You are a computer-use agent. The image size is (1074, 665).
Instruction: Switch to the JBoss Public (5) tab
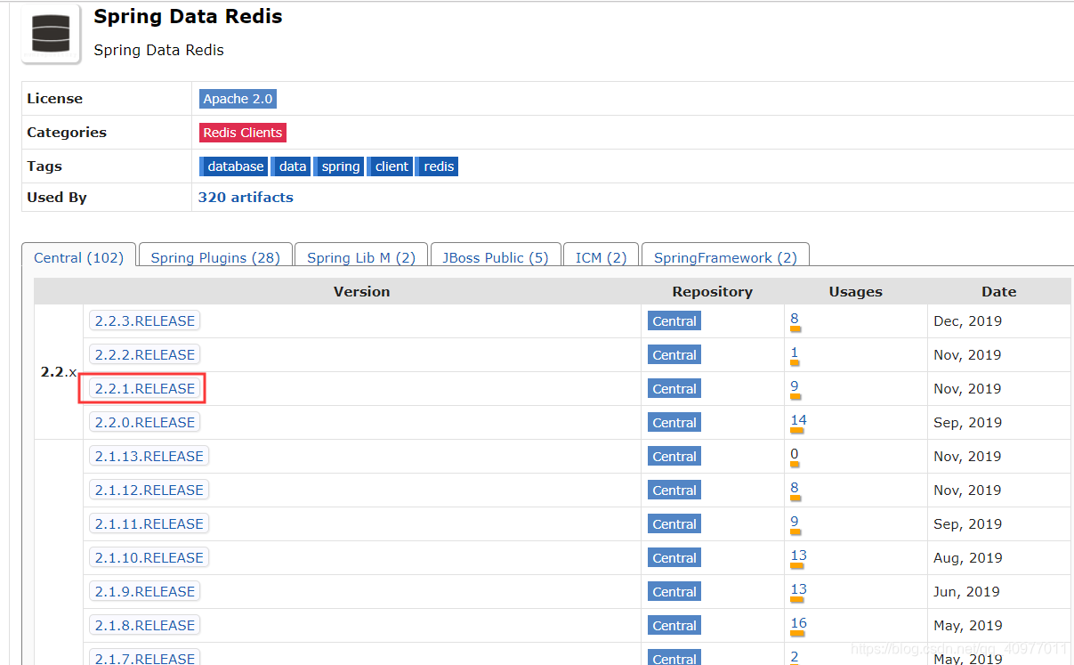(496, 257)
